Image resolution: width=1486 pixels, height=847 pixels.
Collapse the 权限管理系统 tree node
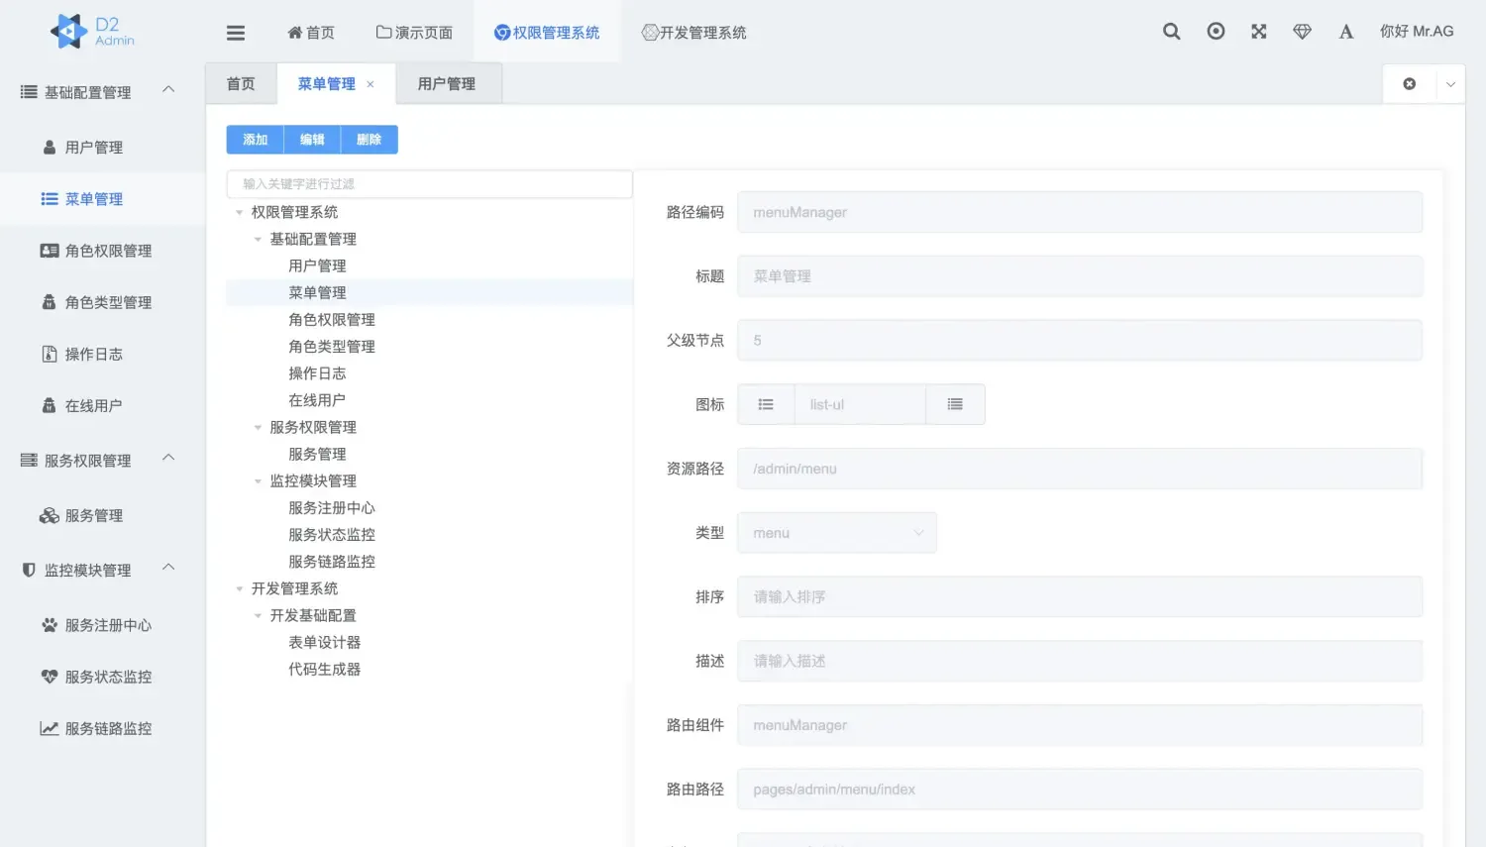coord(239,211)
